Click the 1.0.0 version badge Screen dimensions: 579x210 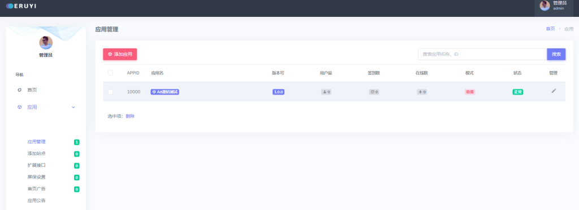click(278, 92)
